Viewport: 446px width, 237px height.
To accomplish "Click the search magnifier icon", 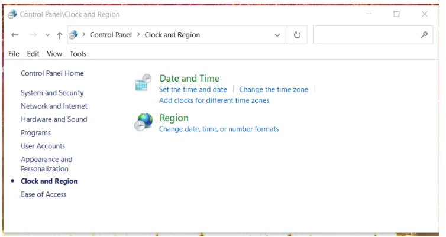I will tap(424, 35).
